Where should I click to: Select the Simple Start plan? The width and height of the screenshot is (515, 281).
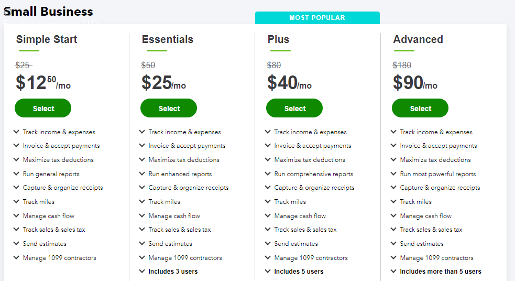[43, 108]
